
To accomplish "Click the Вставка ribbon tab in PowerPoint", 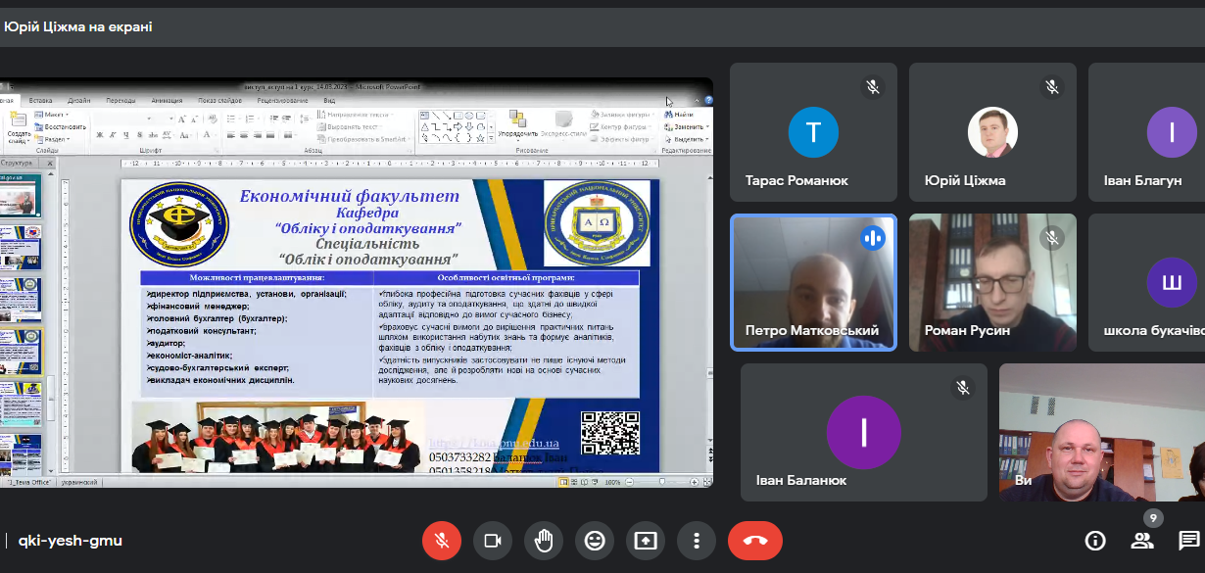I will pos(40,100).
